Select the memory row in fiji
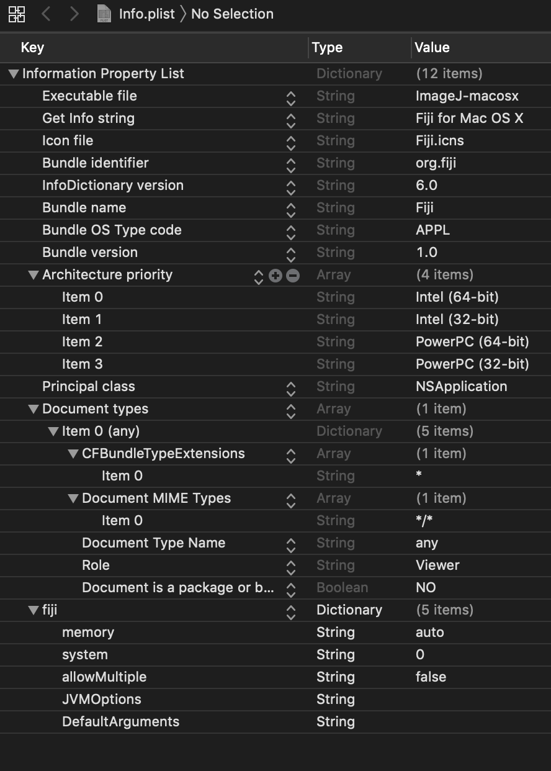This screenshot has width=551, height=771. point(88,633)
